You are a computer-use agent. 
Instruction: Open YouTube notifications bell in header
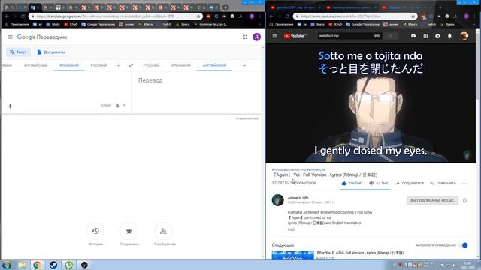(x=449, y=36)
